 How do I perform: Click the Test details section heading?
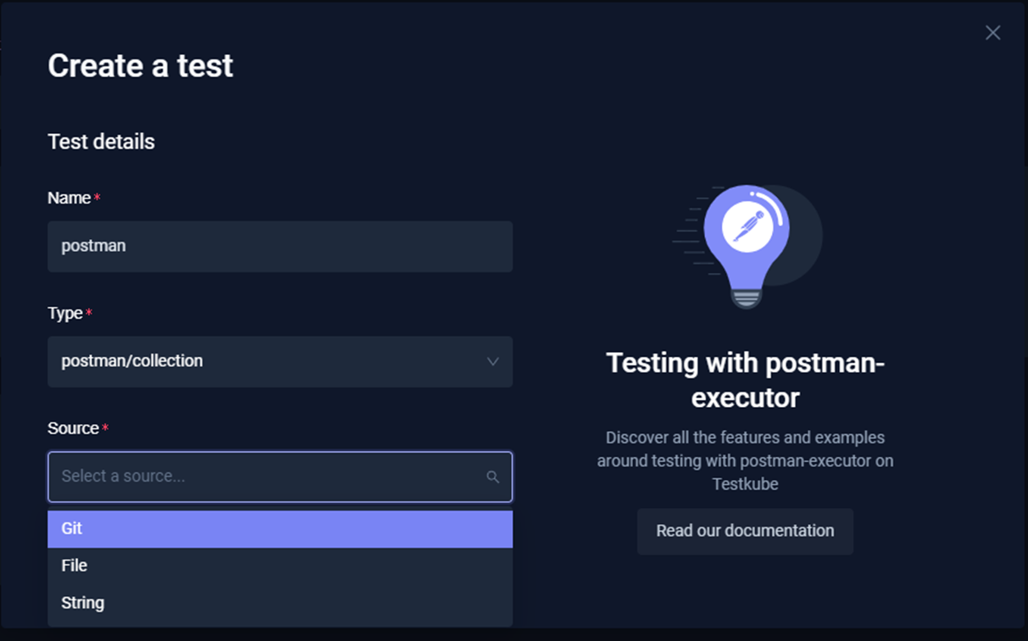click(101, 142)
